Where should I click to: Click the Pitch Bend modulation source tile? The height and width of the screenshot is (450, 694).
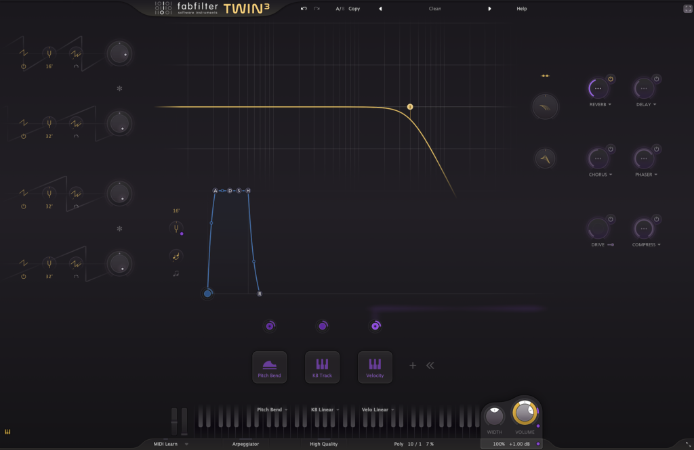[x=270, y=367]
